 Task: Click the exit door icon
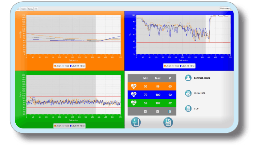(136, 123)
